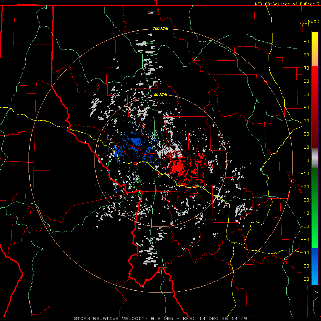Click the 14 DEC 25 date text
Viewport: 321px width, 321px height.
[x=214, y=319]
